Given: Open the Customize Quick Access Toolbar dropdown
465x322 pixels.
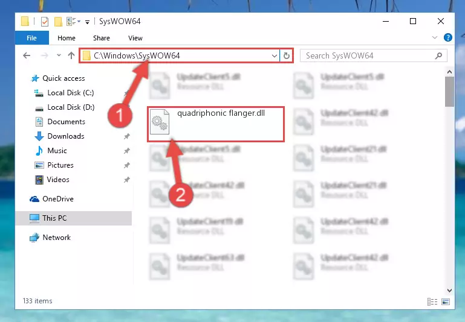Looking at the screenshot, I should [x=87, y=22].
